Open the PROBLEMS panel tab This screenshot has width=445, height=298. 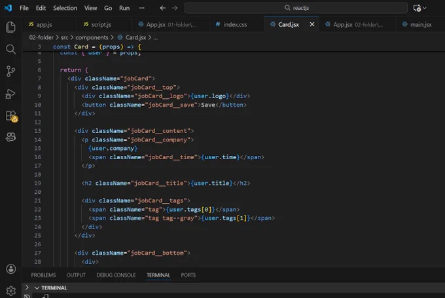point(43,275)
